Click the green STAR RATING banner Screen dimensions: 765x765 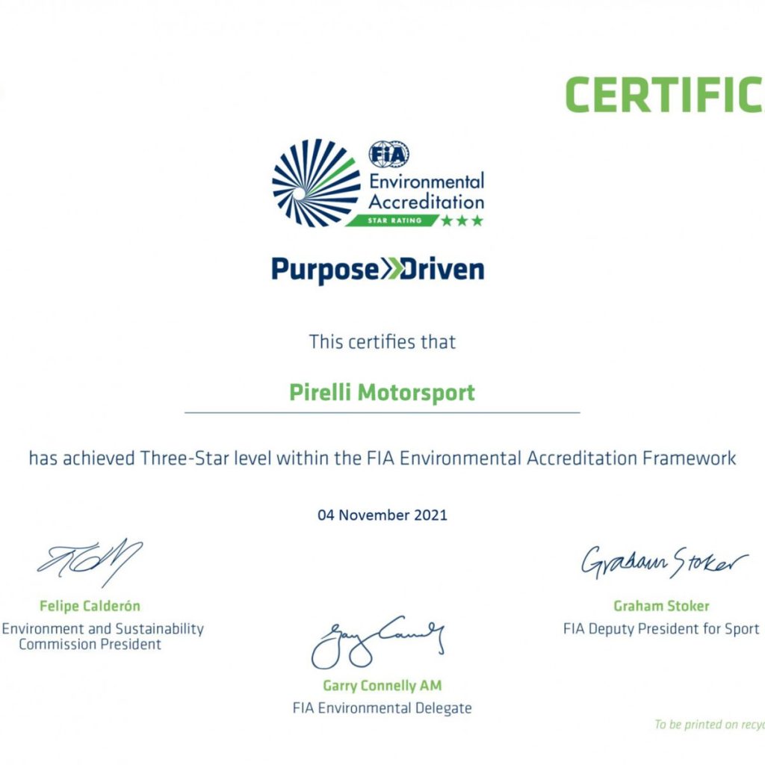[393, 220]
